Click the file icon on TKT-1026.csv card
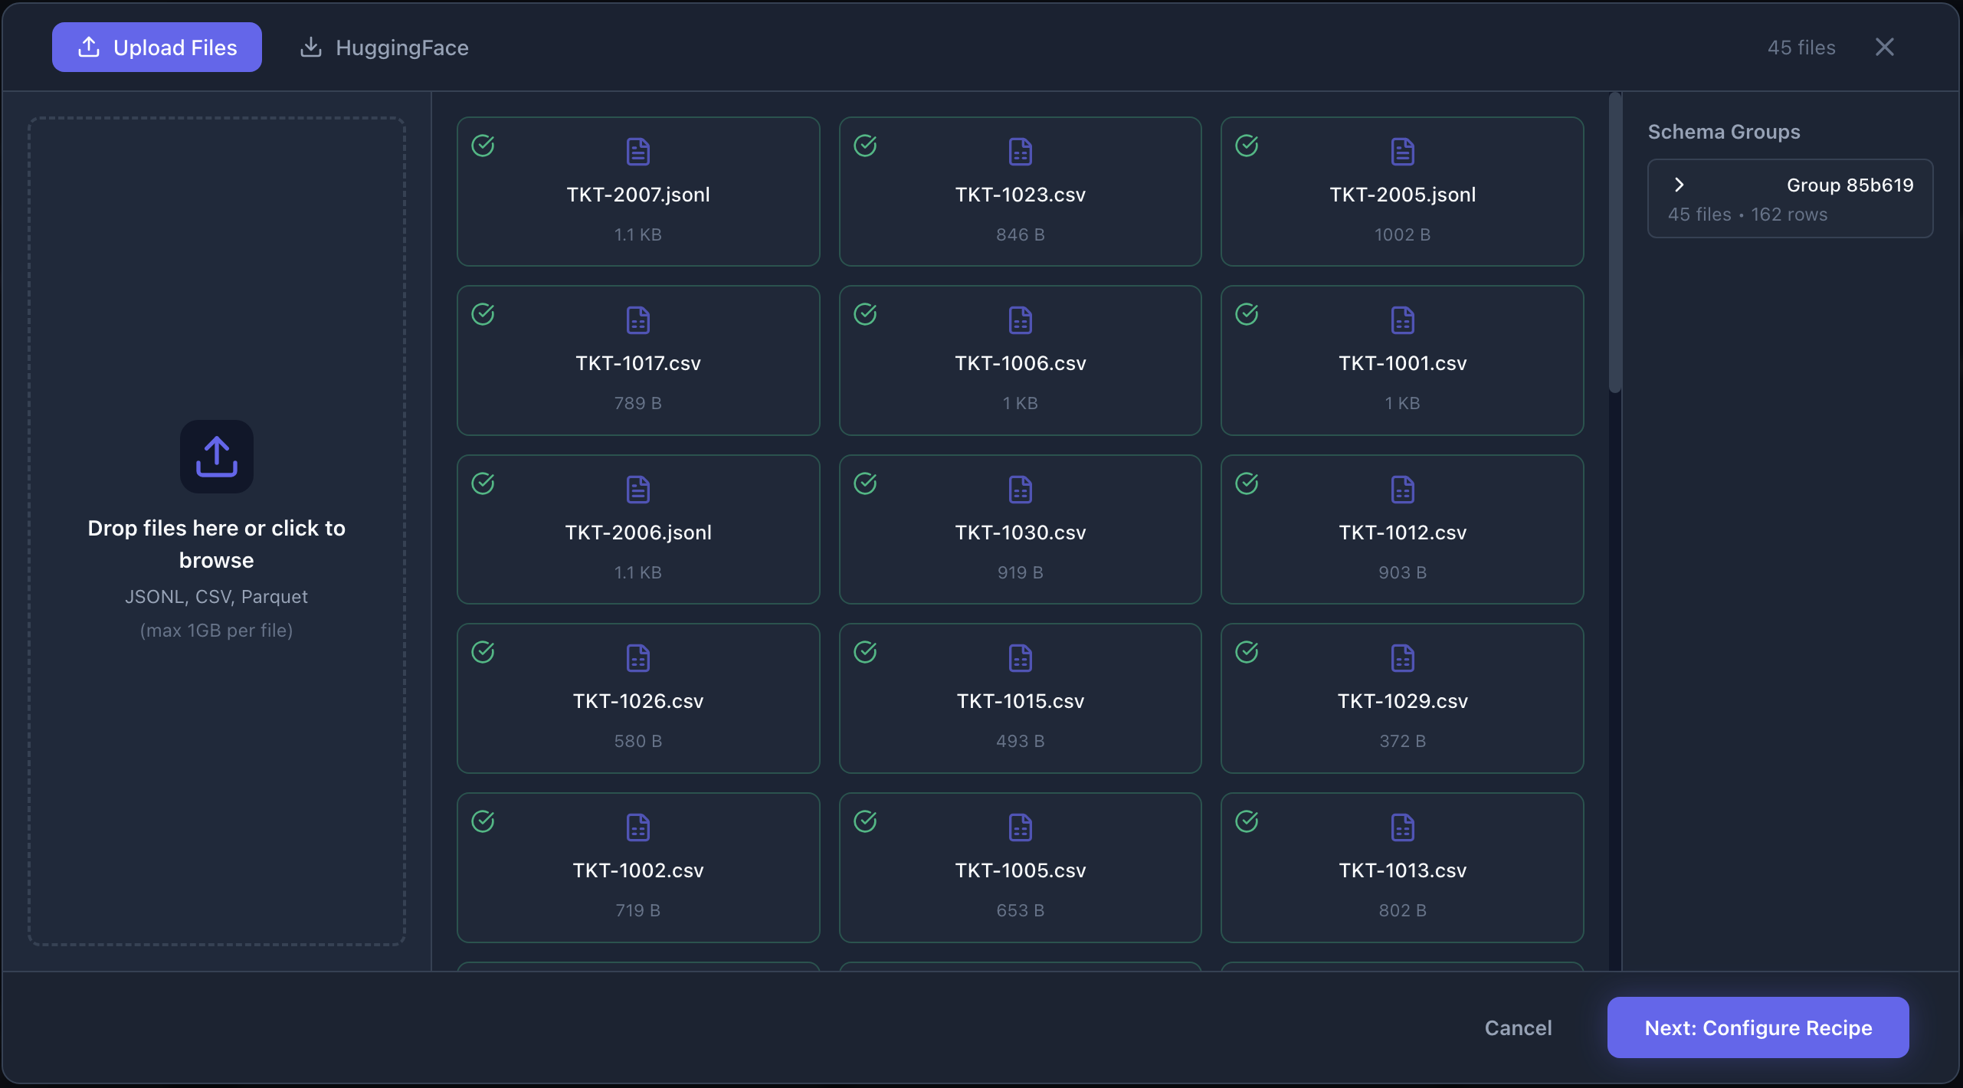This screenshot has height=1088, width=1963. 637,657
